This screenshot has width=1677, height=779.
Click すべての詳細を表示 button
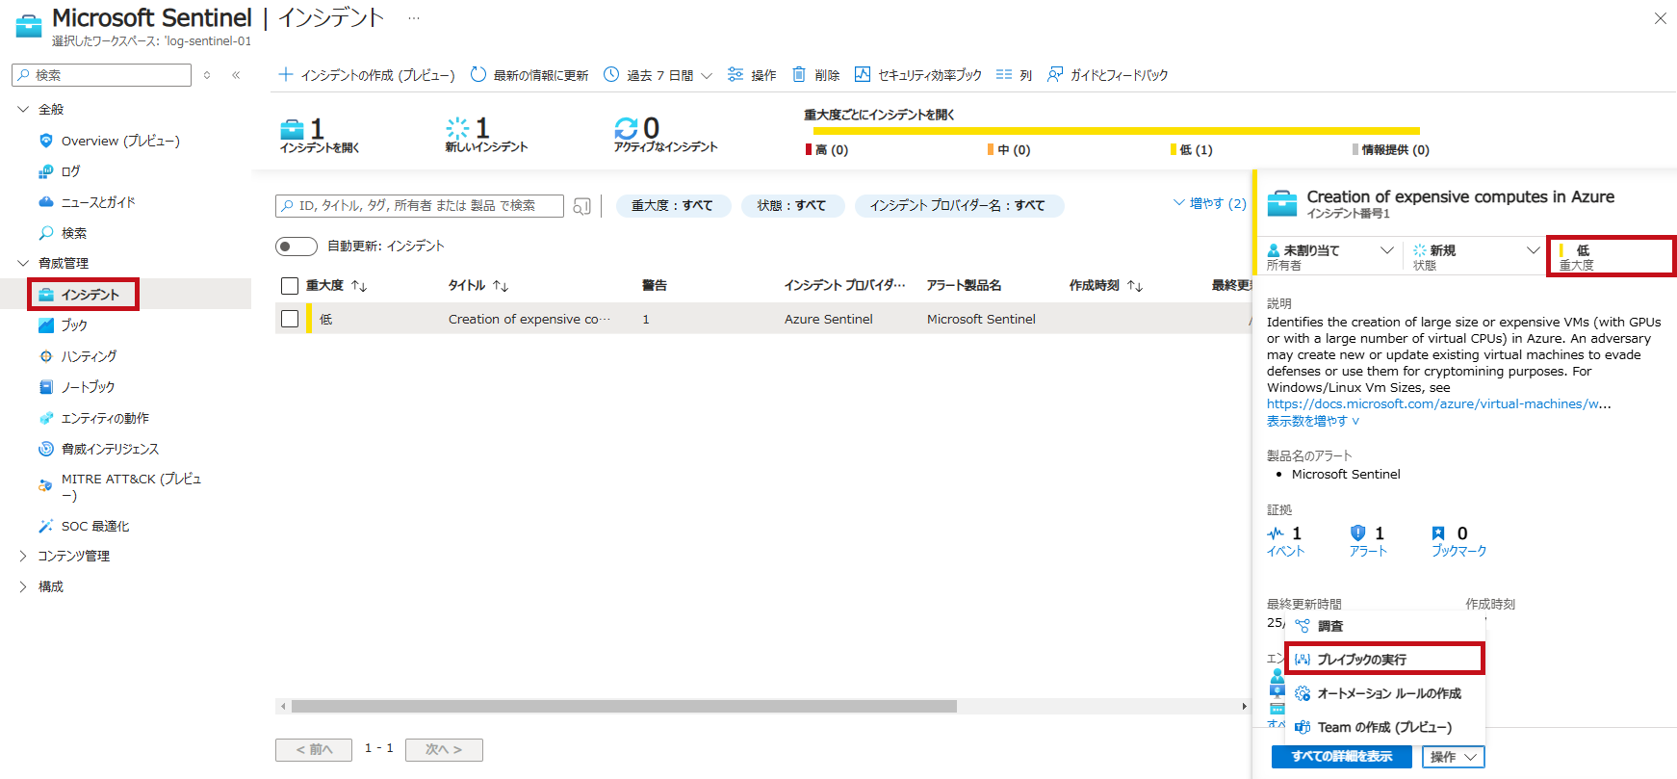(1342, 757)
